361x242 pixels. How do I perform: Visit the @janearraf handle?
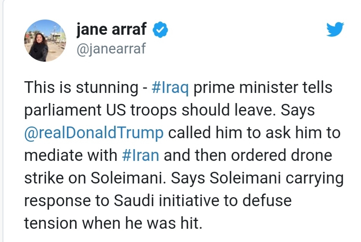[111, 49]
